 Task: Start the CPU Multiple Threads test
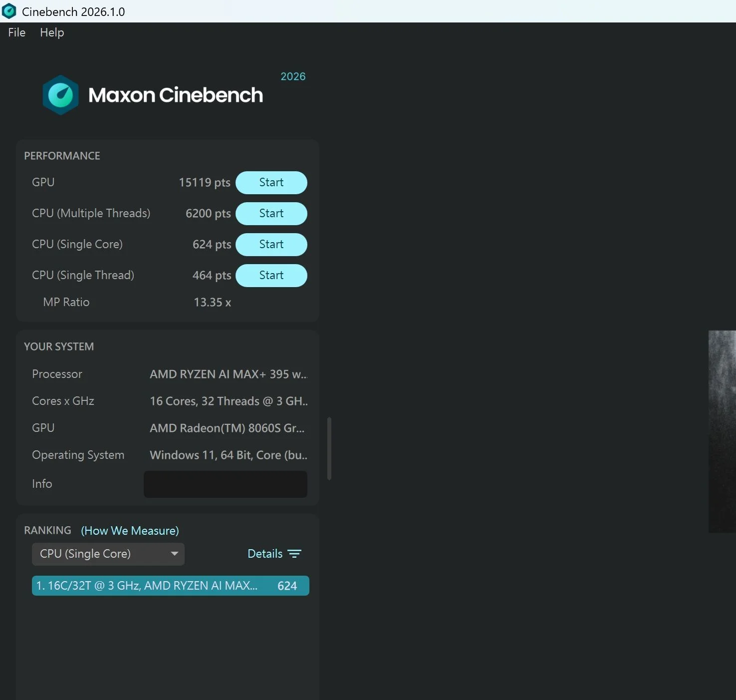(x=271, y=214)
